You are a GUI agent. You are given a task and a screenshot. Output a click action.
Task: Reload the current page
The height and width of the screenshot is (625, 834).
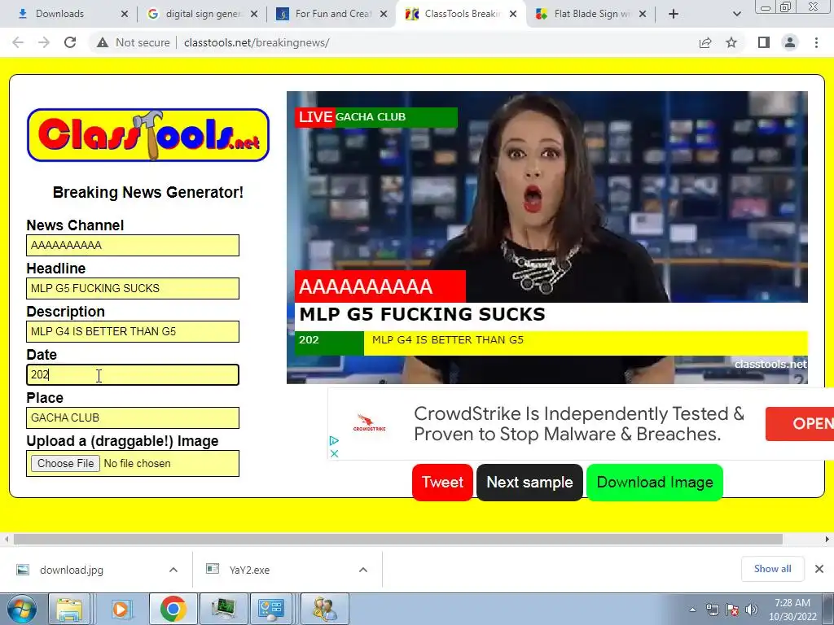point(70,42)
